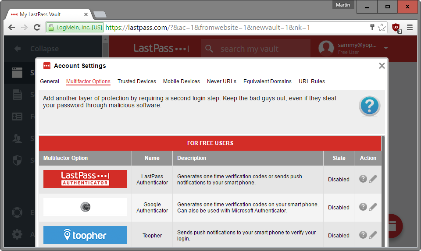
Task: Click Disabled state for LastPass Authenticator
Action: click(339, 180)
